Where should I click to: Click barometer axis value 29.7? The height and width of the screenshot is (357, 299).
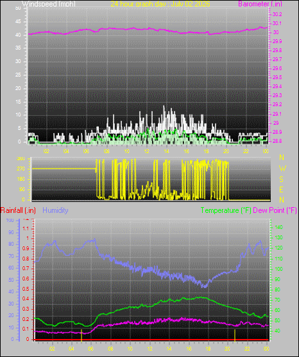coord(277,59)
